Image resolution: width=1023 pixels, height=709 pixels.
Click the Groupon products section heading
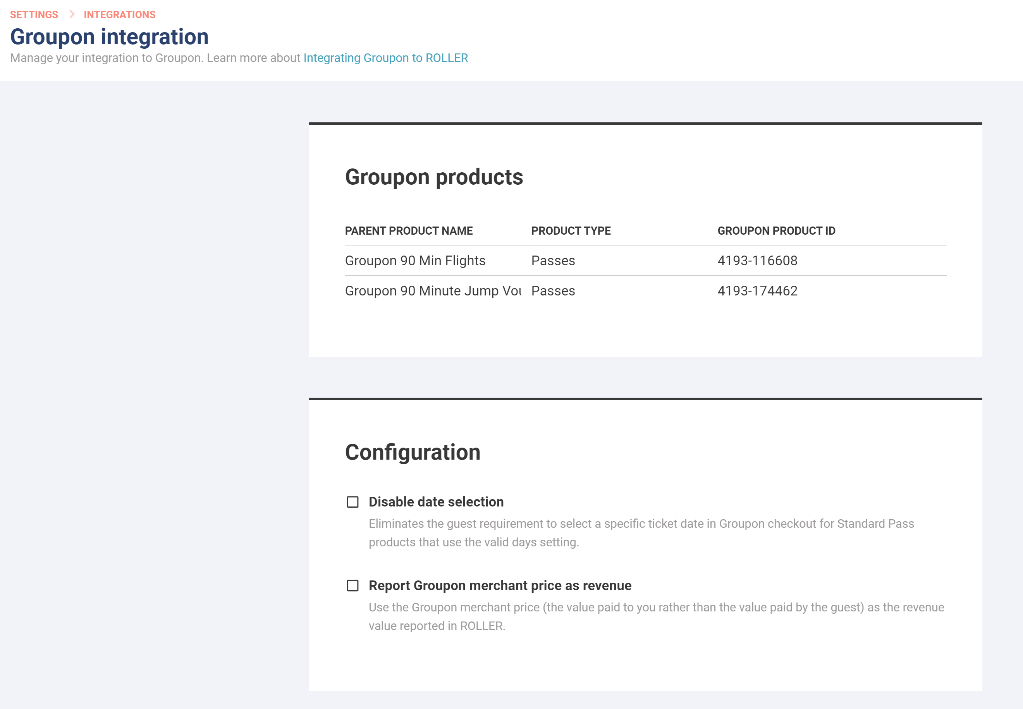click(434, 177)
